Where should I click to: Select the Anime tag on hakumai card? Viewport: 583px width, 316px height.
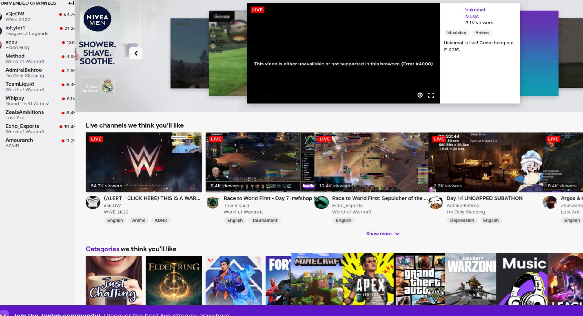tap(482, 33)
